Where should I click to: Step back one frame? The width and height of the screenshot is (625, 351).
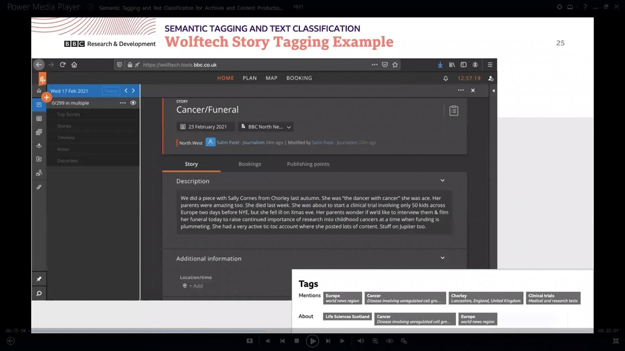click(268, 341)
